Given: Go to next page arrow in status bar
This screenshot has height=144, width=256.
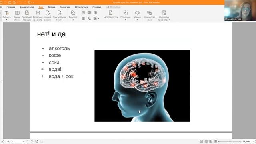Looking at the screenshot, I should coord(28,141).
